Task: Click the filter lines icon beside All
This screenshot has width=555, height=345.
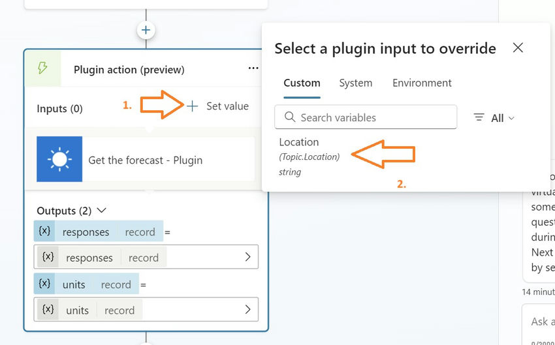Action: (x=479, y=117)
